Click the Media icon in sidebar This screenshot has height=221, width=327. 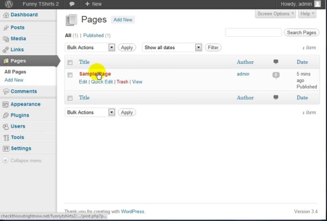(6, 39)
